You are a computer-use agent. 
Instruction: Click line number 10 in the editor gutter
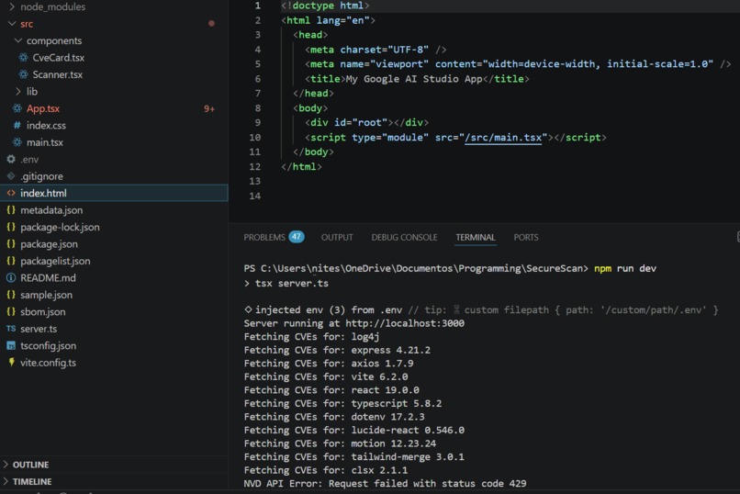click(255, 138)
